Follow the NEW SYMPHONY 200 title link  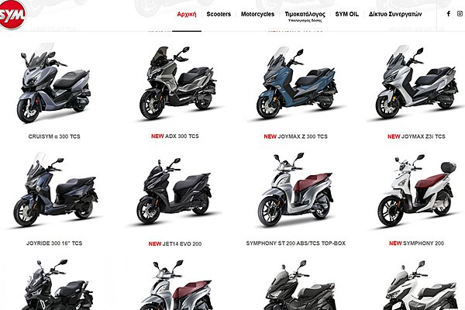click(x=416, y=243)
